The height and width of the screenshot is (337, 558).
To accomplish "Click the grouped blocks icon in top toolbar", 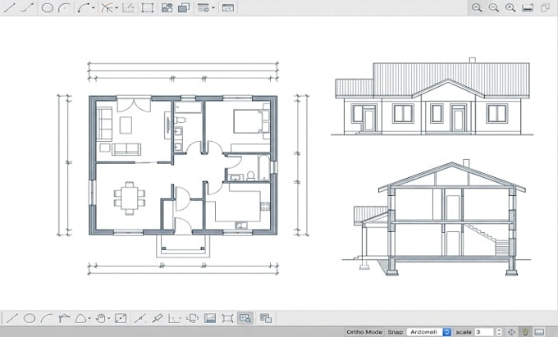I will pos(167,7).
